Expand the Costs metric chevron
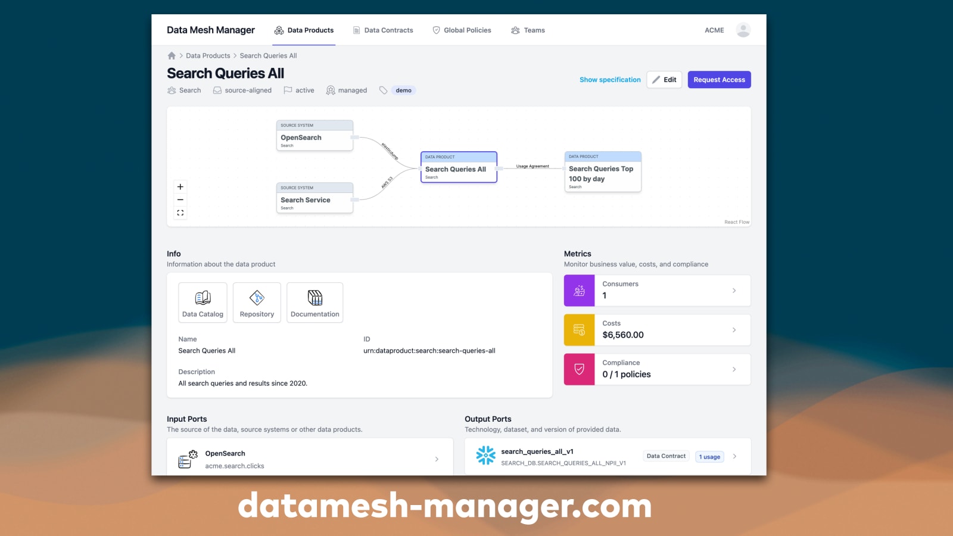Image resolution: width=953 pixels, height=536 pixels. point(734,330)
